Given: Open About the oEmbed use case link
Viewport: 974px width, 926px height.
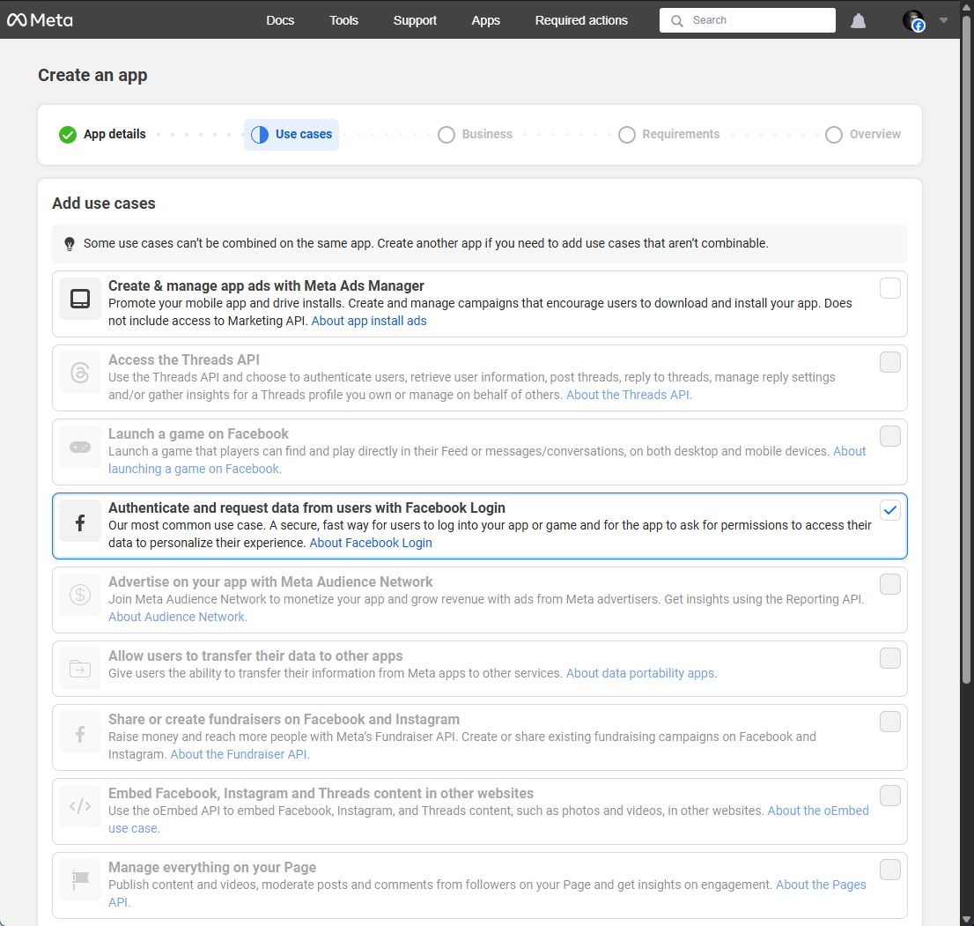Looking at the screenshot, I should (x=818, y=811).
